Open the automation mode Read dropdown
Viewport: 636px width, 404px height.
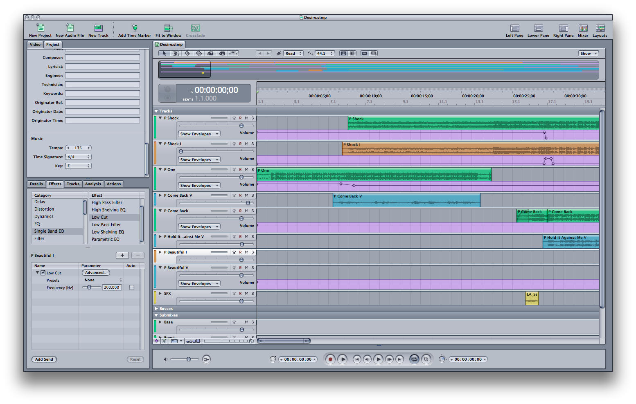click(293, 54)
